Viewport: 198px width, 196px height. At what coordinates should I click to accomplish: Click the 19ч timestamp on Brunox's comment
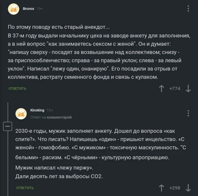click(40, 9)
